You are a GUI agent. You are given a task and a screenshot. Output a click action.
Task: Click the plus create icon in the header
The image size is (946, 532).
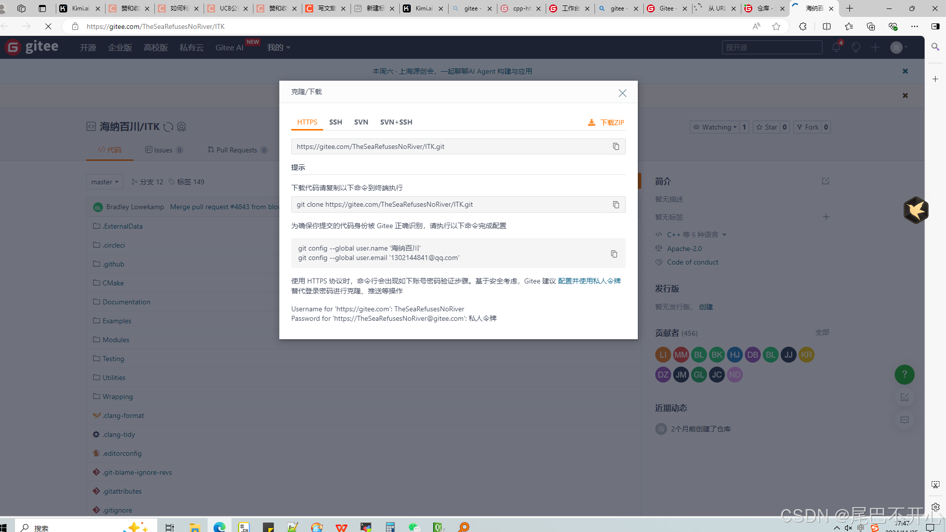click(x=875, y=47)
